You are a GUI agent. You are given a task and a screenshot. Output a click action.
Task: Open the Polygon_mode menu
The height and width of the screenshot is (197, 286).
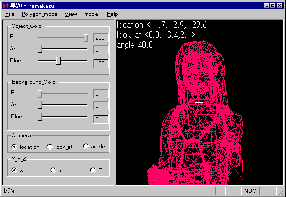39,14
